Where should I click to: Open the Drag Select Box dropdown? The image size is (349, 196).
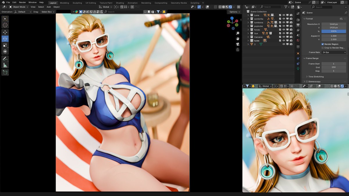pos(48,12)
